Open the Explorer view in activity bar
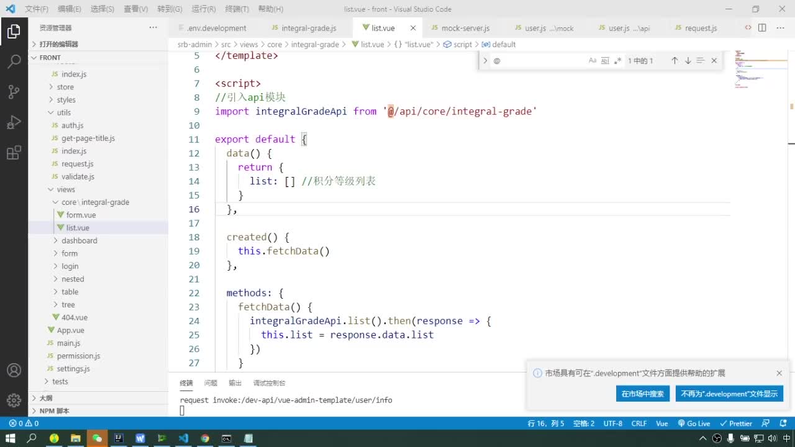This screenshot has height=447, width=795. pyautogui.click(x=14, y=31)
